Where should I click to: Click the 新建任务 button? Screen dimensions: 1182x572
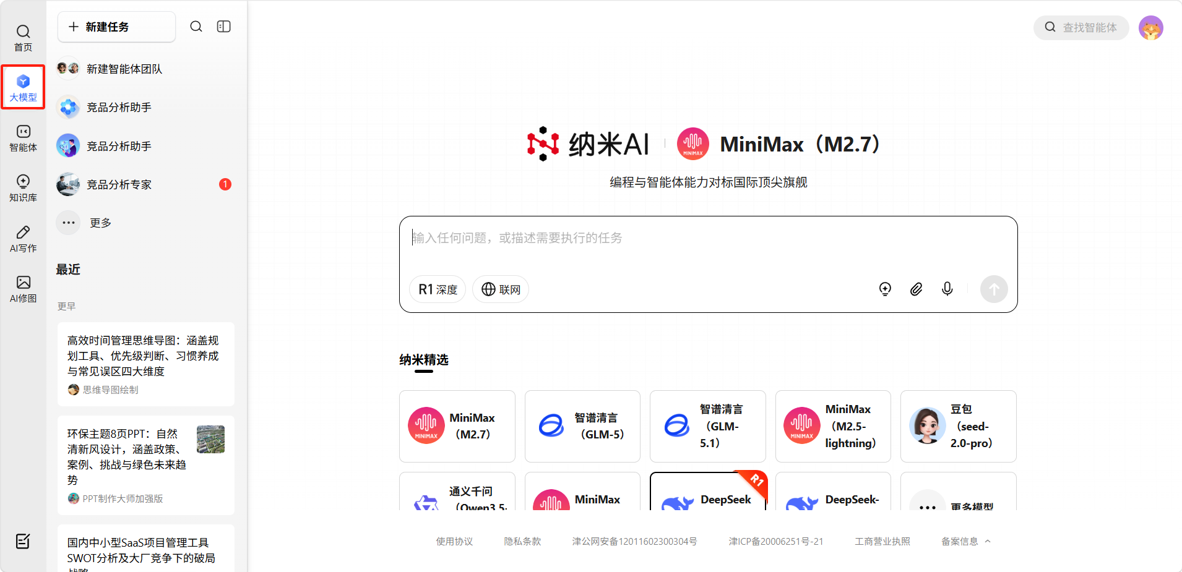pos(116,27)
